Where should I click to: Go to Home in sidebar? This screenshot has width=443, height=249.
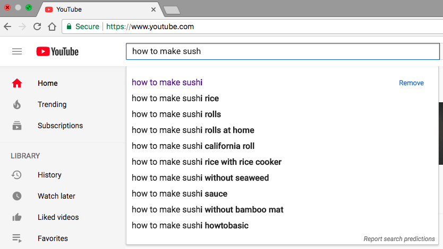click(47, 83)
